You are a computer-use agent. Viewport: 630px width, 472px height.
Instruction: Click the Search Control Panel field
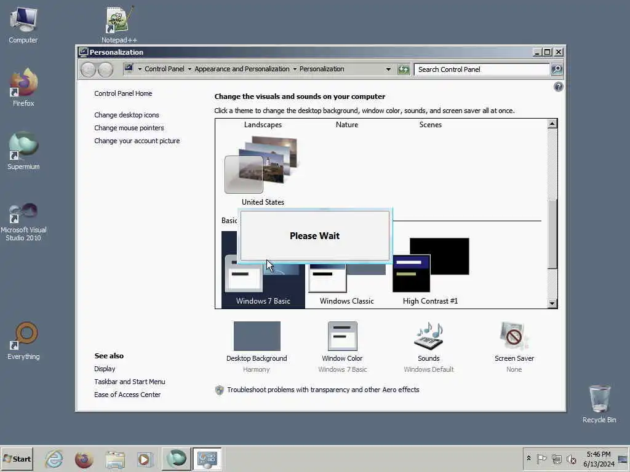pos(481,69)
